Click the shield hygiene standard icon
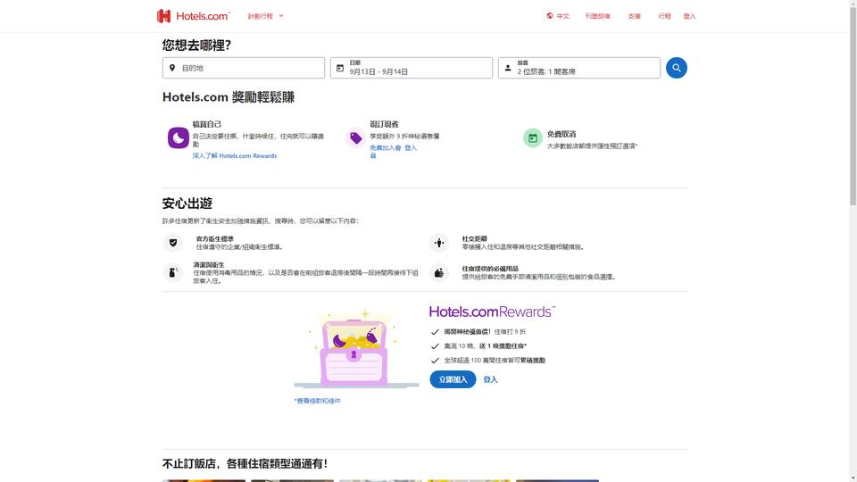The height and width of the screenshot is (482, 857). point(173,243)
